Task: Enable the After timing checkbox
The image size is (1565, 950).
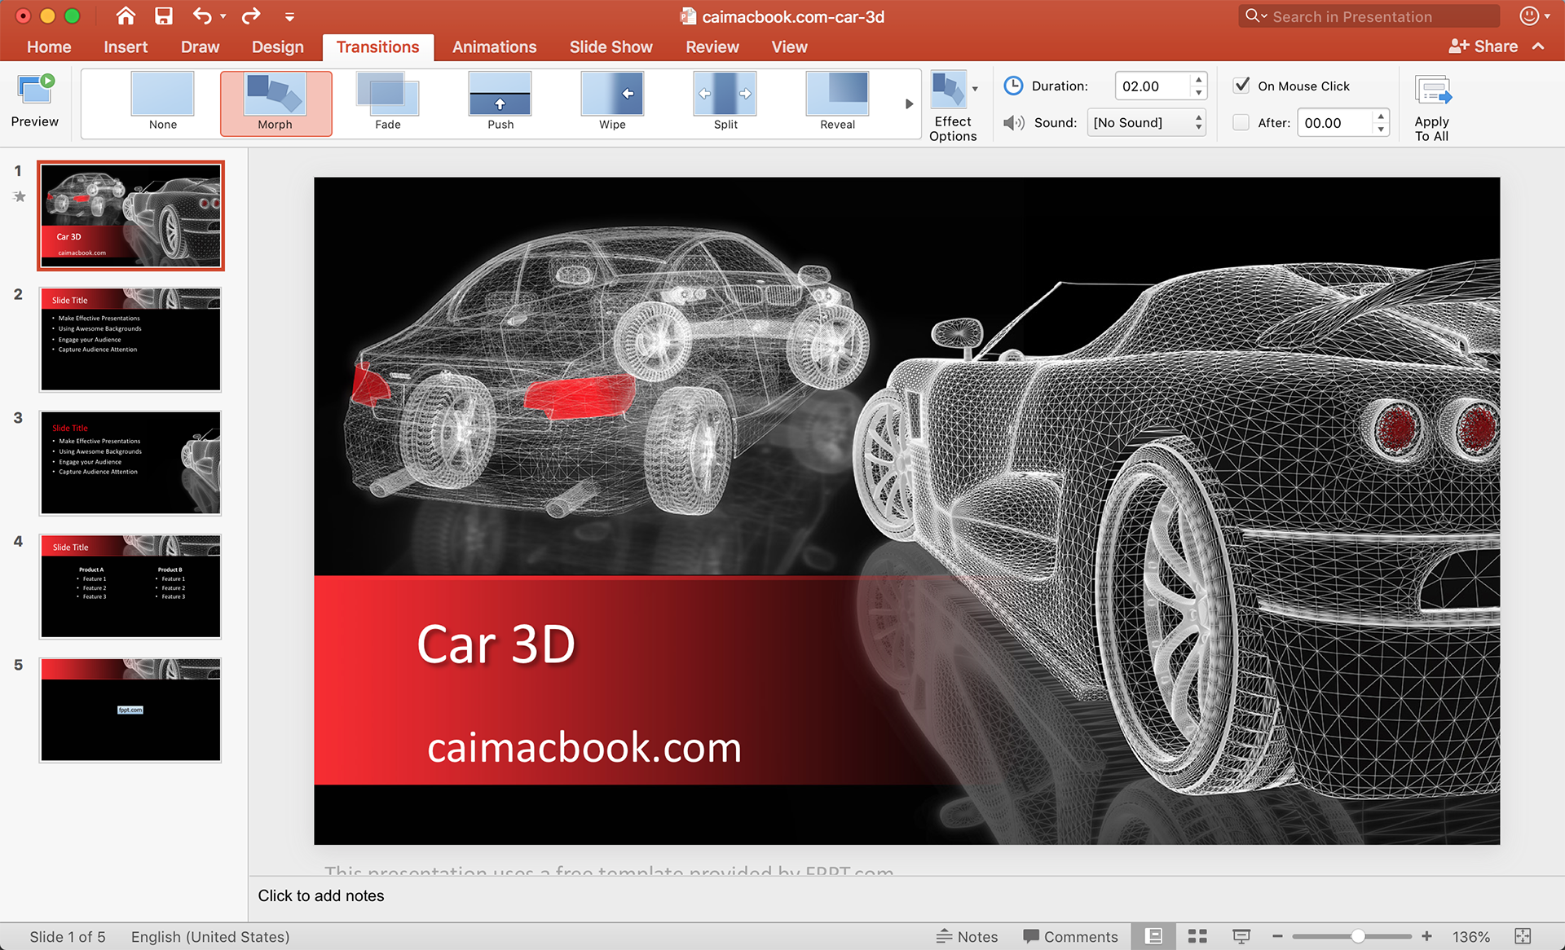Action: click(x=1241, y=122)
